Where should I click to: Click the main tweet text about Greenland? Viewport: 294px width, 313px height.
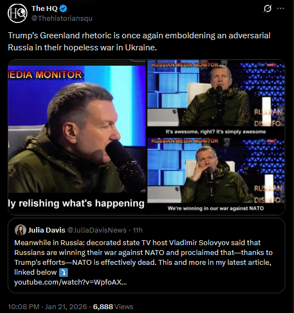(x=139, y=42)
